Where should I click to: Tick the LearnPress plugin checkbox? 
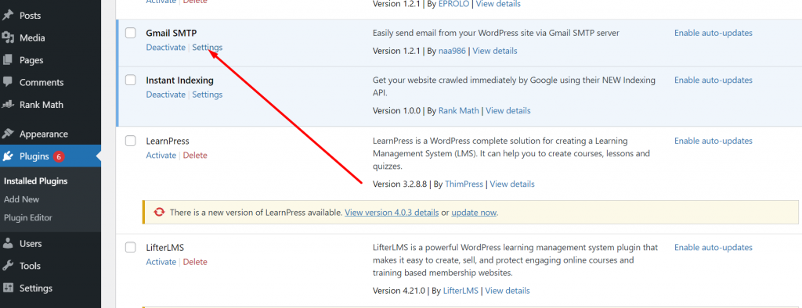(x=131, y=141)
